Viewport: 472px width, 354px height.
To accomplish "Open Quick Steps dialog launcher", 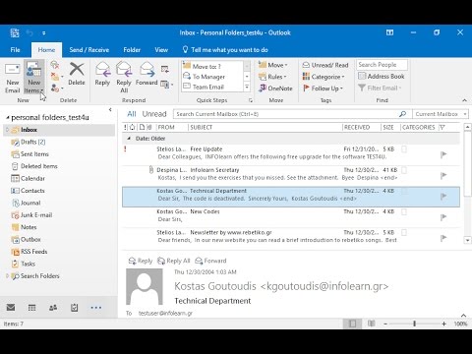I will (x=251, y=100).
